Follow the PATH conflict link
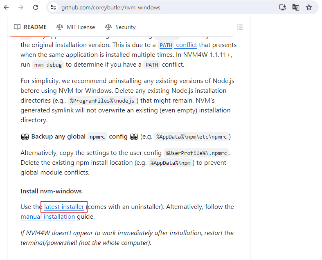Viewport: 322px width, 260px height. pyautogui.click(x=177, y=45)
